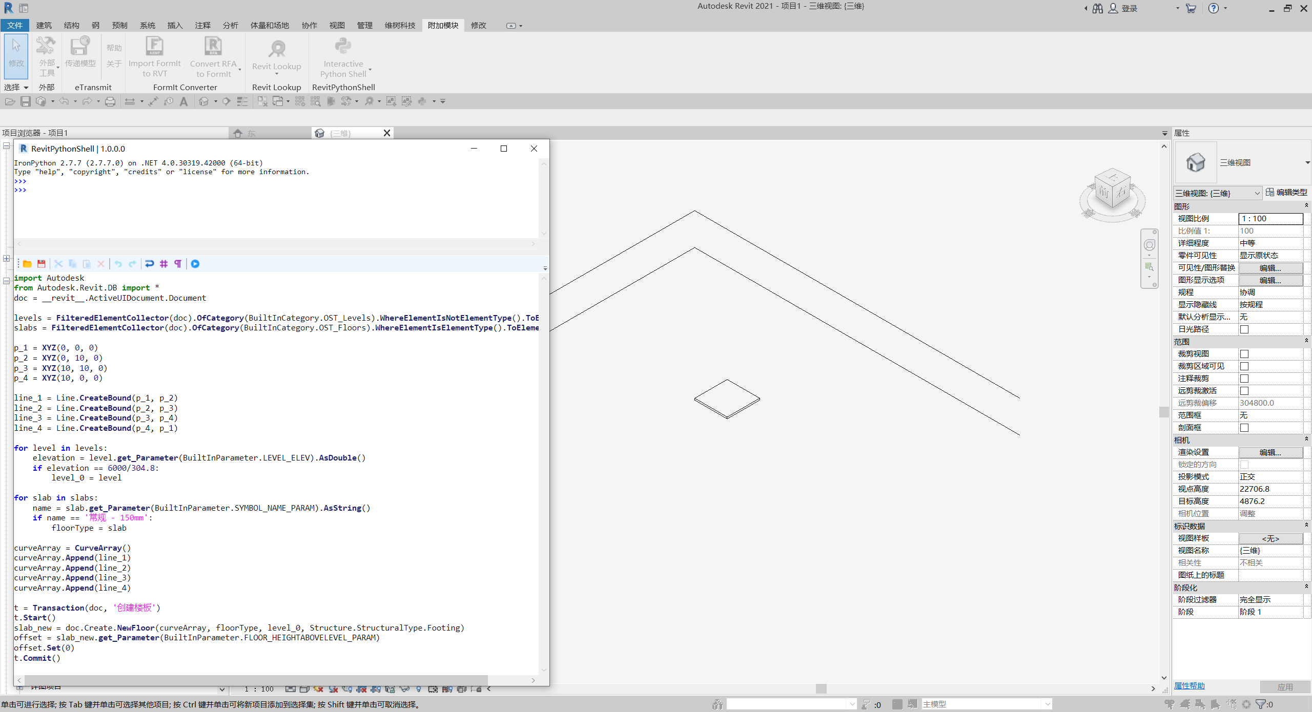This screenshot has width=1312, height=712.
Task: Toggle the 日光路径 checkbox
Action: [x=1244, y=329]
